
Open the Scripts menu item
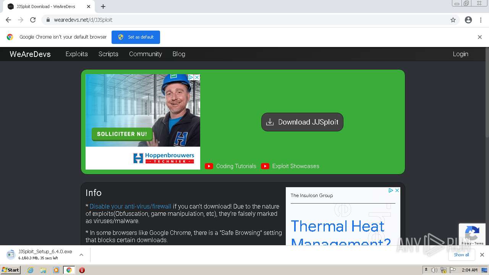pos(108,54)
